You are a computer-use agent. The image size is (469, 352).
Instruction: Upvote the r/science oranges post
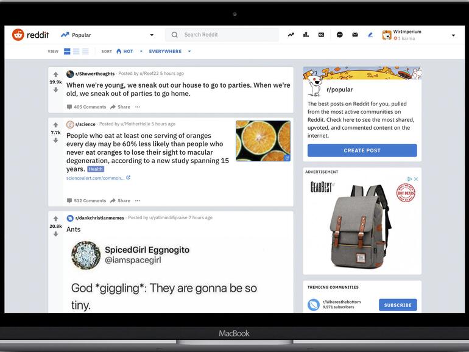pos(55,125)
